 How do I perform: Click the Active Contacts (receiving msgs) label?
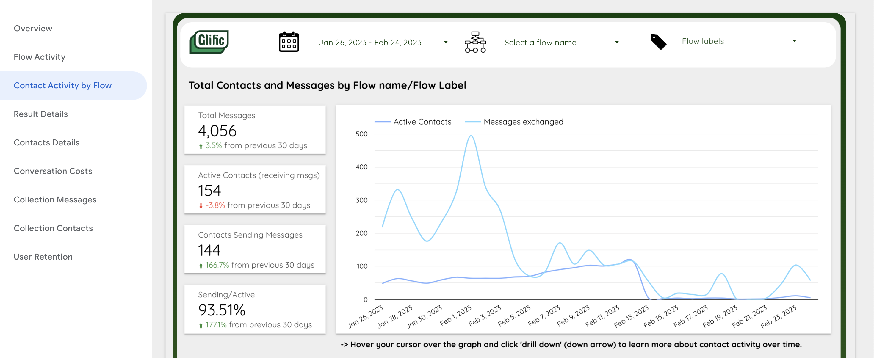[x=259, y=175]
